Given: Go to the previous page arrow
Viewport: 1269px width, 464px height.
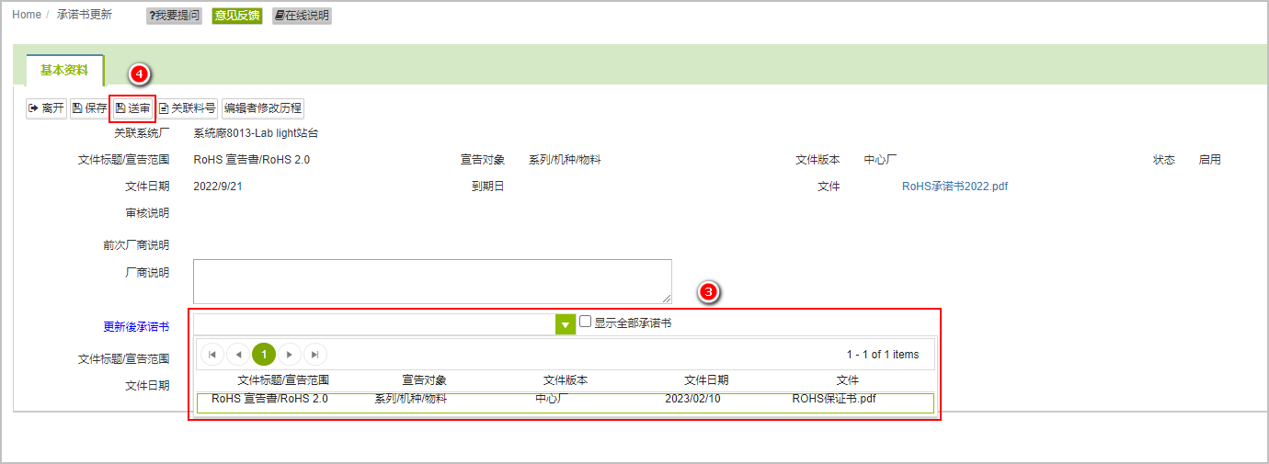Looking at the screenshot, I should (238, 355).
